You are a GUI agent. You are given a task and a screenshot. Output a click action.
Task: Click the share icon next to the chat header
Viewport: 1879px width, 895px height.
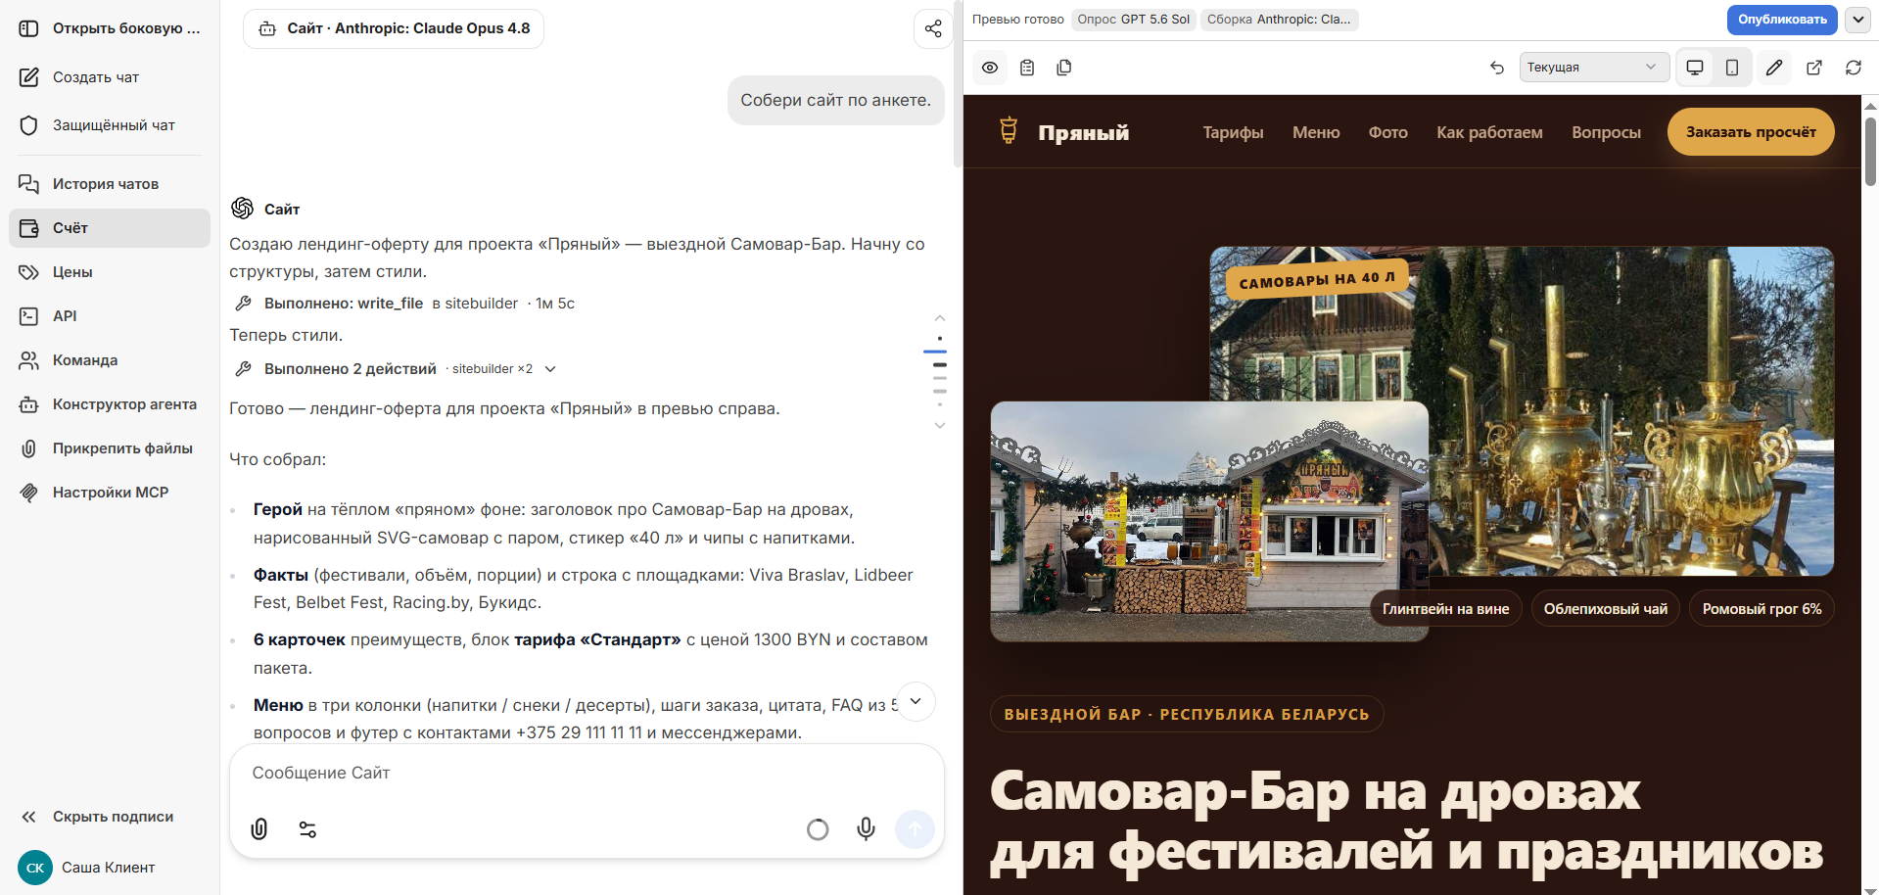[x=933, y=28]
